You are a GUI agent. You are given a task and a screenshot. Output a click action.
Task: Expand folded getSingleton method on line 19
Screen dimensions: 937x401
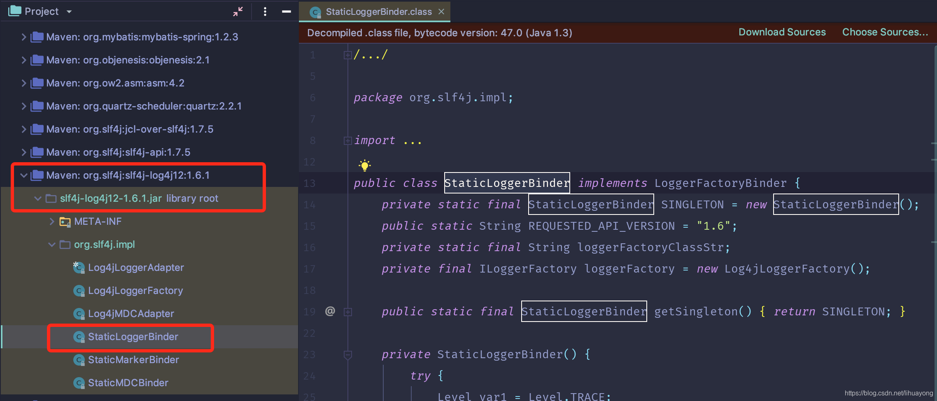tap(347, 312)
